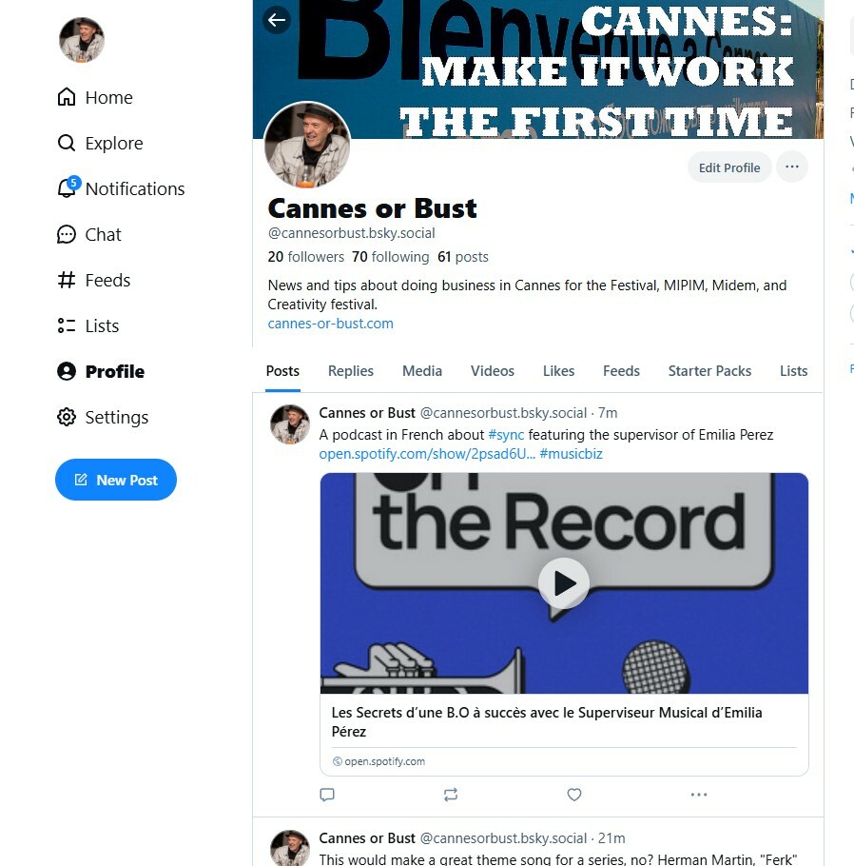Switch to the Media tab
Viewport: 854px width, 866px height.
coord(421,370)
